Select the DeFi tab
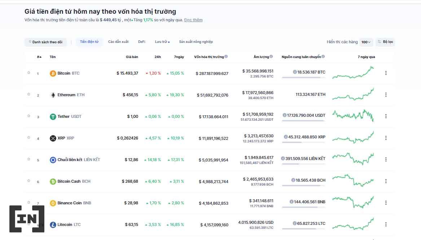This screenshot has width=421, height=240. coord(141,42)
